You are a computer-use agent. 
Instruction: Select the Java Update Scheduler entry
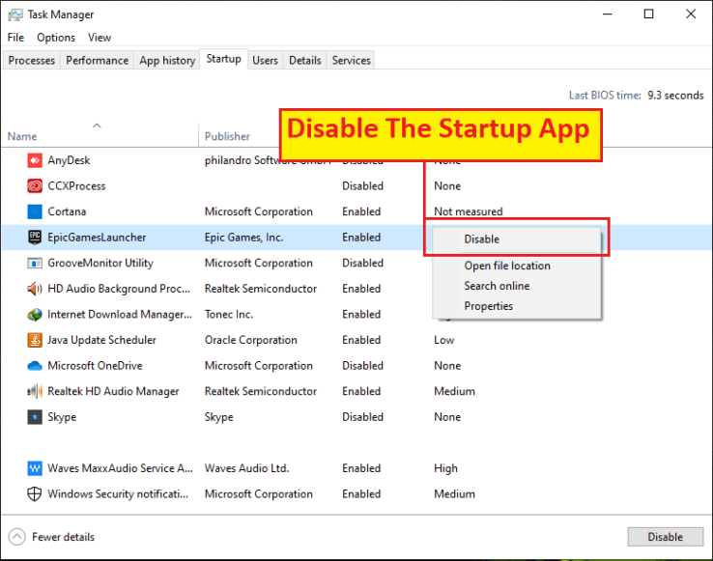(101, 340)
